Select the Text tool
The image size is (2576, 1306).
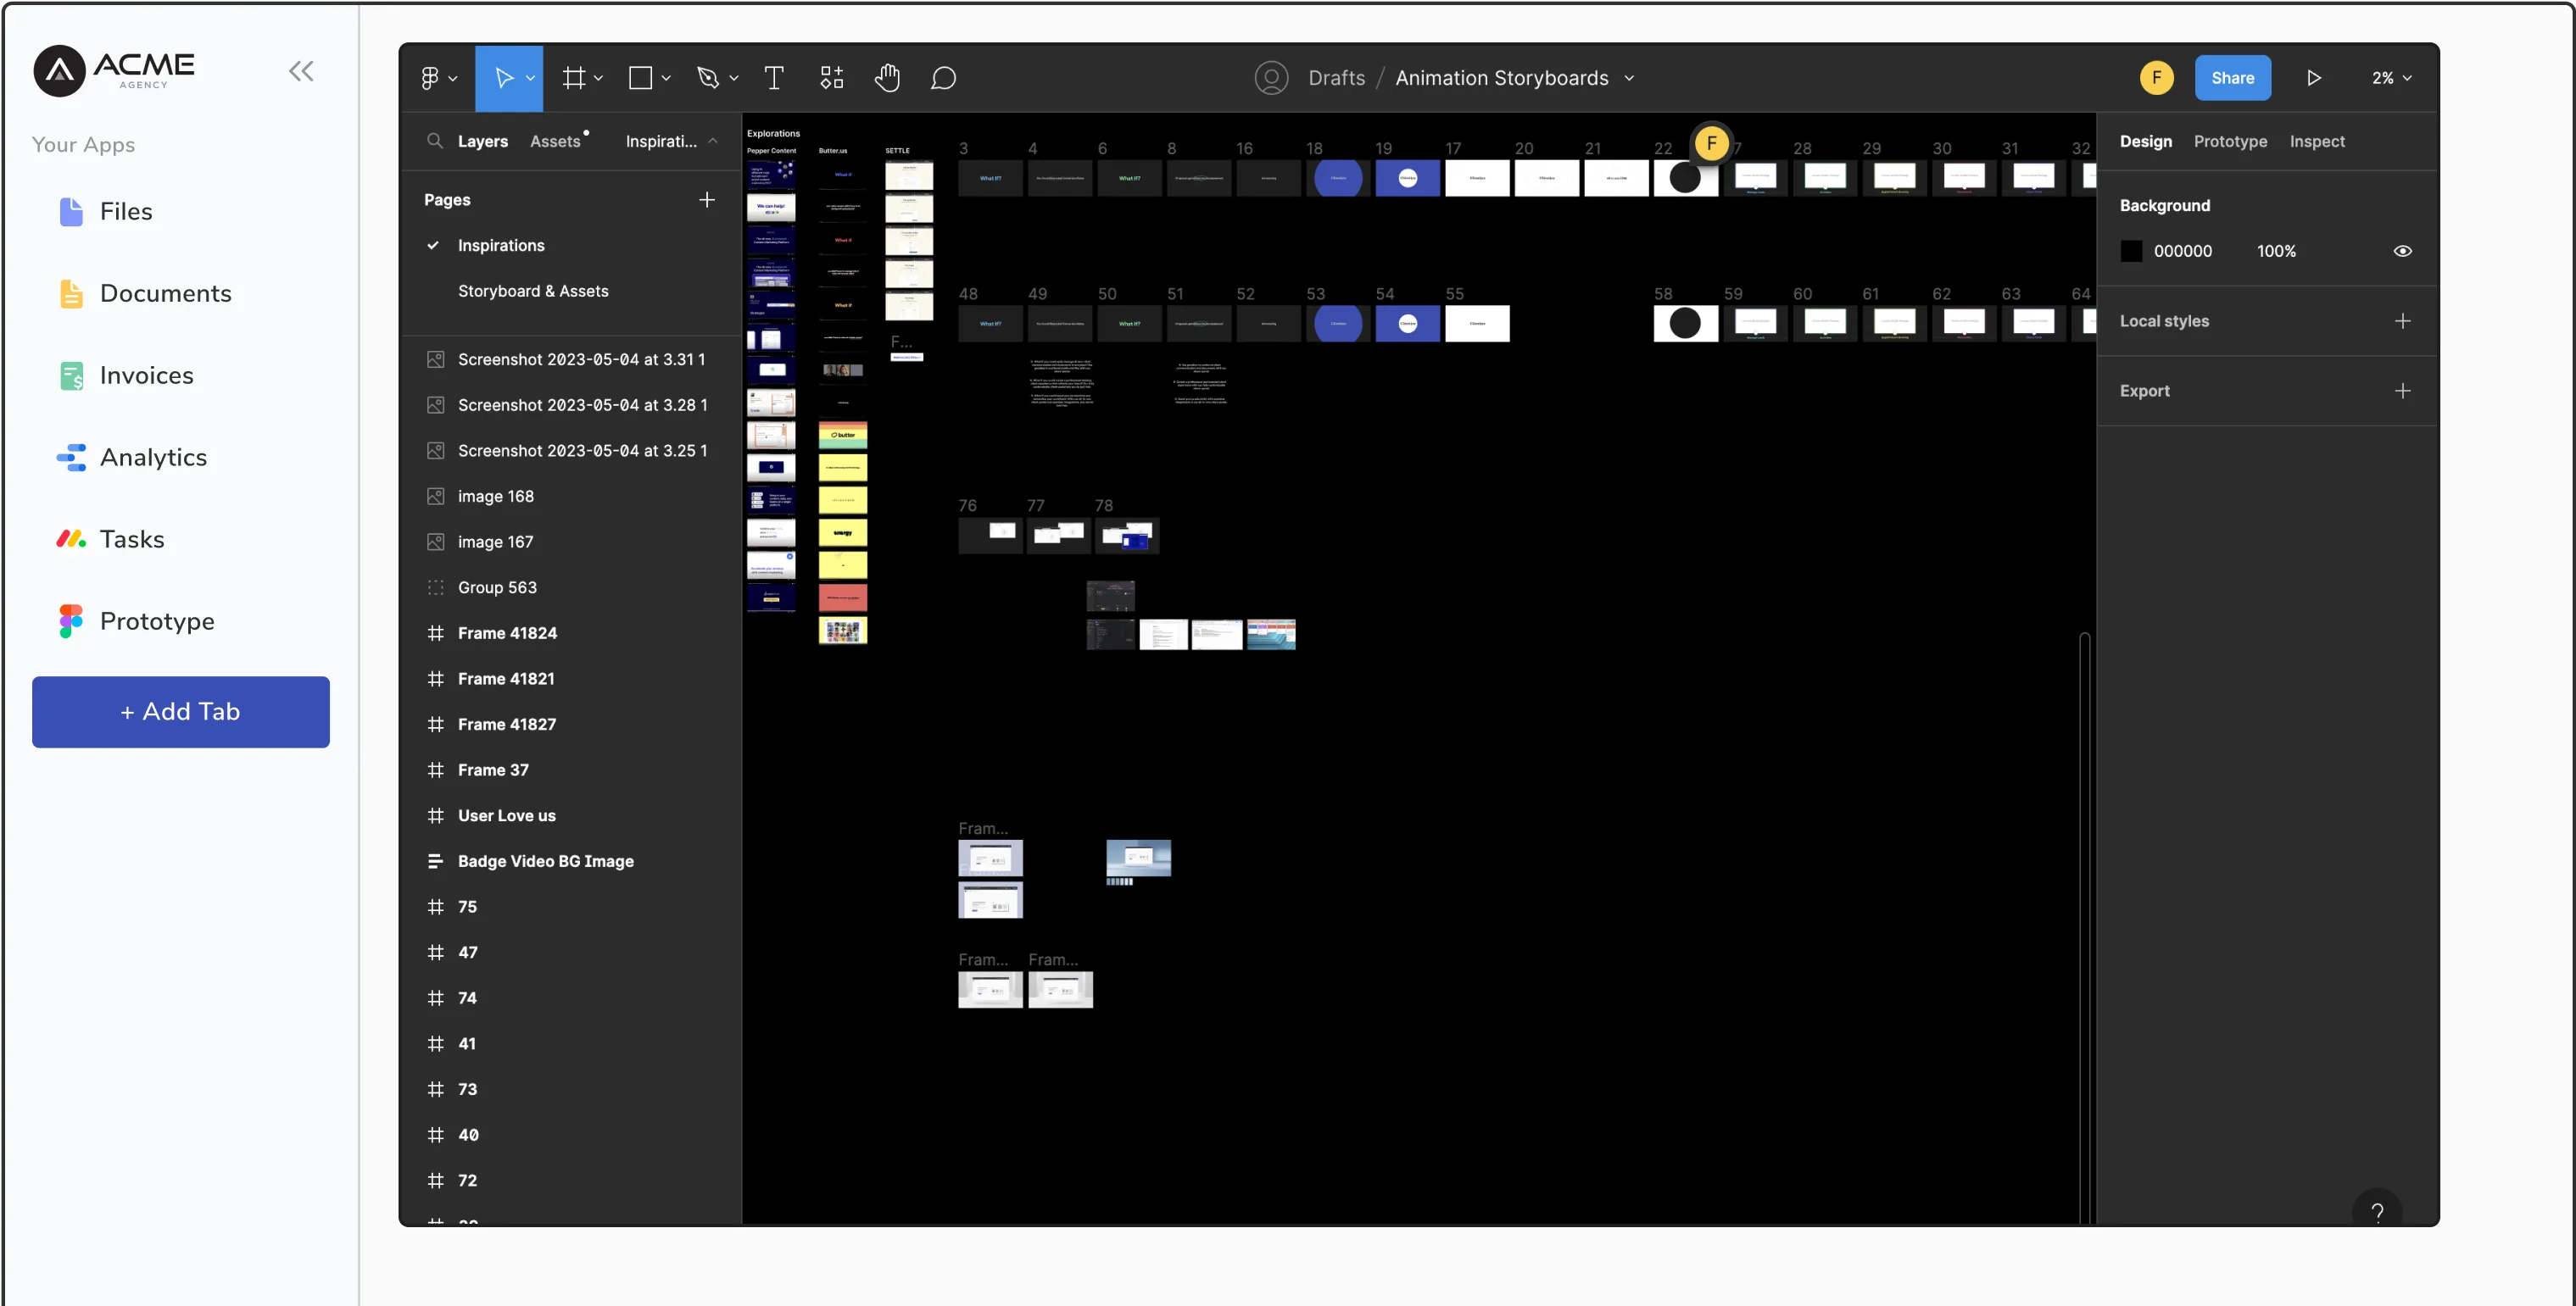point(774,78)
